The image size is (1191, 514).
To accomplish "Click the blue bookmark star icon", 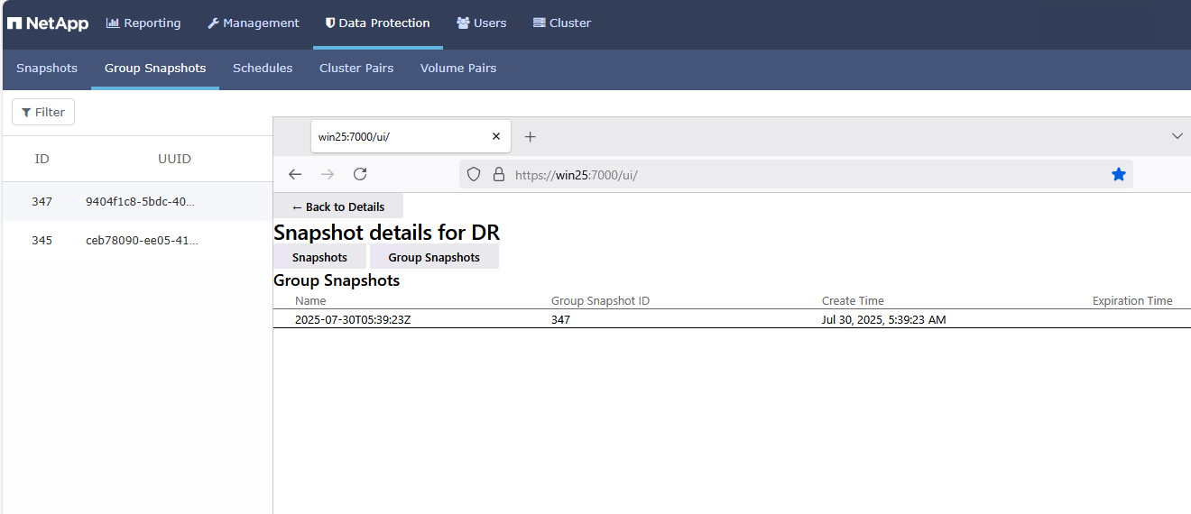I will 1119,174.
